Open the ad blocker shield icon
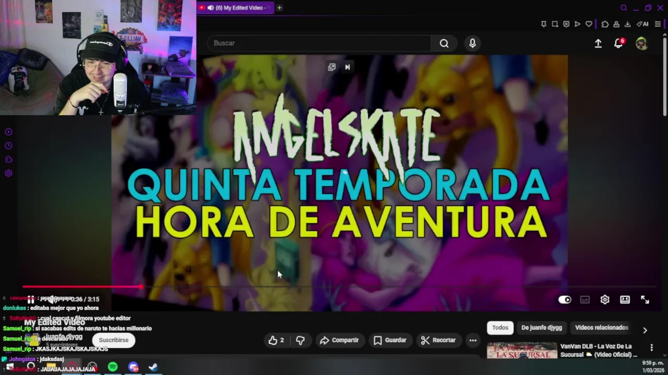668x375 pixels. (x=566, y=24)
